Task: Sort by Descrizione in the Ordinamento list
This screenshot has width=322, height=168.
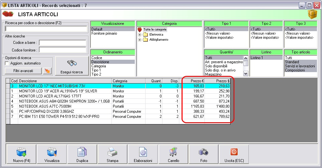Action: coord(113,62)
